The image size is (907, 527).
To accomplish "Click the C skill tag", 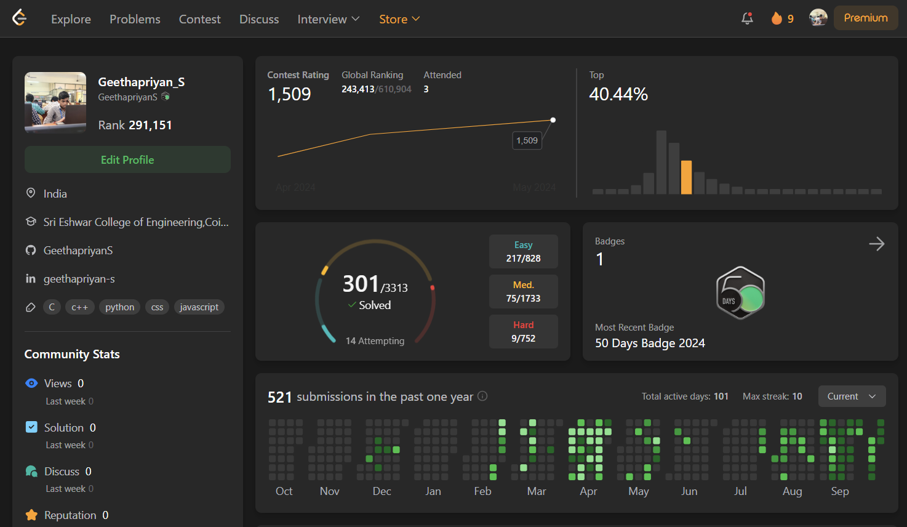I will pos(52,307).
